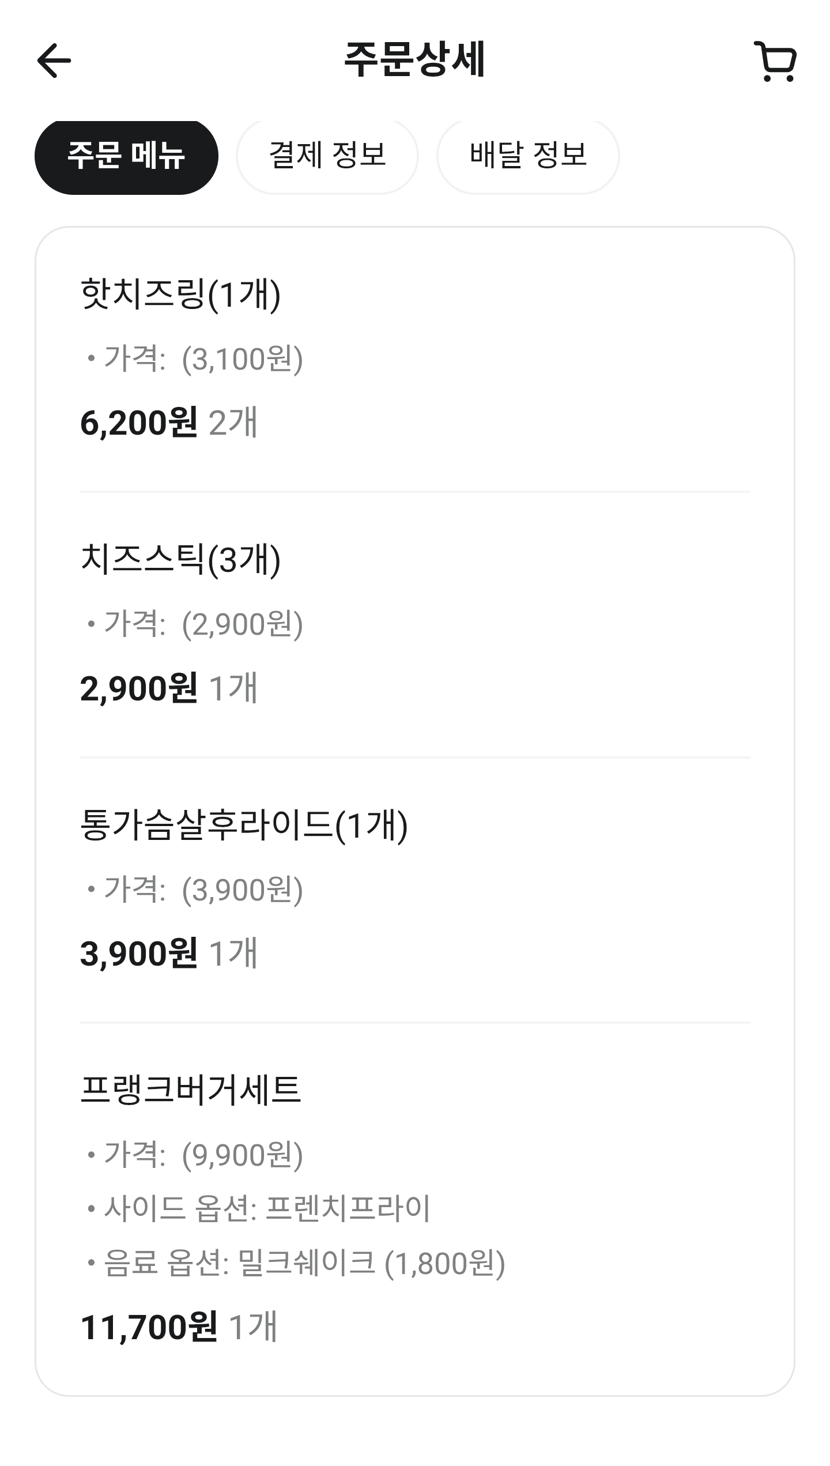Tap the 핫치즈링(1개) item name
This screenshot has width=830, height=1466.
[180, 295]
